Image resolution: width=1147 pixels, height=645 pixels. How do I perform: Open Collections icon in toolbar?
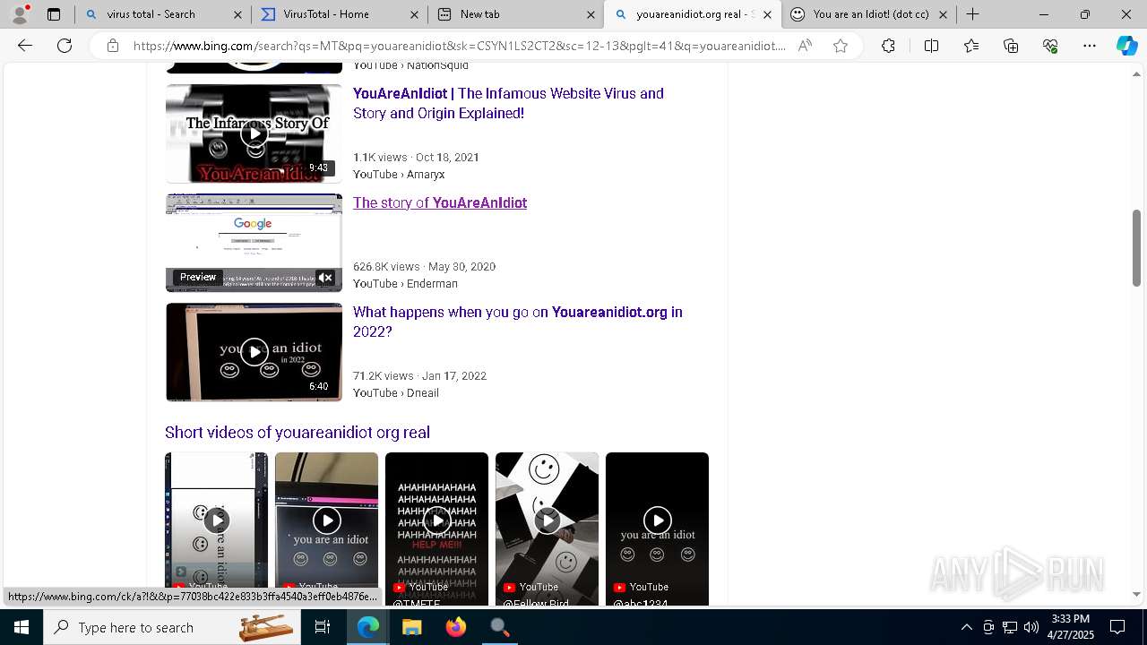tap(1011, 46)
